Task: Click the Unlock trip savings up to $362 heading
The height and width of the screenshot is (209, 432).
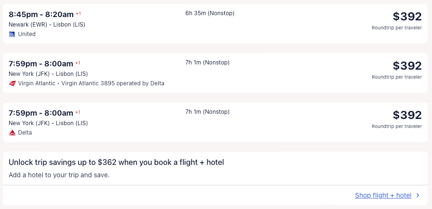Action: pos(116,163)
